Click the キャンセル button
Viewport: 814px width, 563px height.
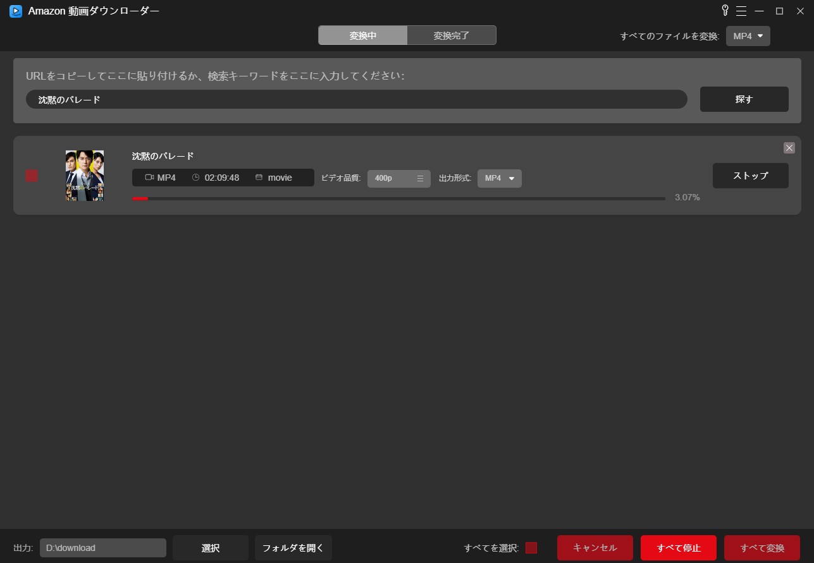tap(595, 548)
